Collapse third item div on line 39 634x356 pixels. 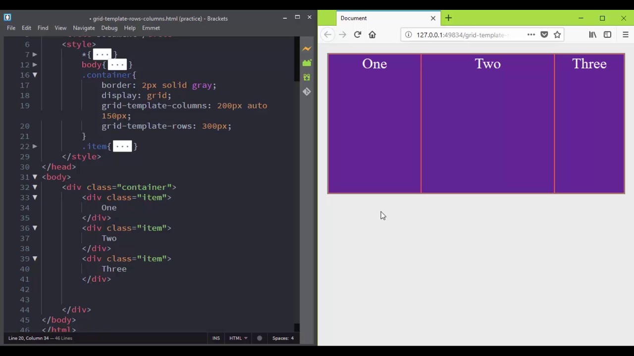(35, 259)
